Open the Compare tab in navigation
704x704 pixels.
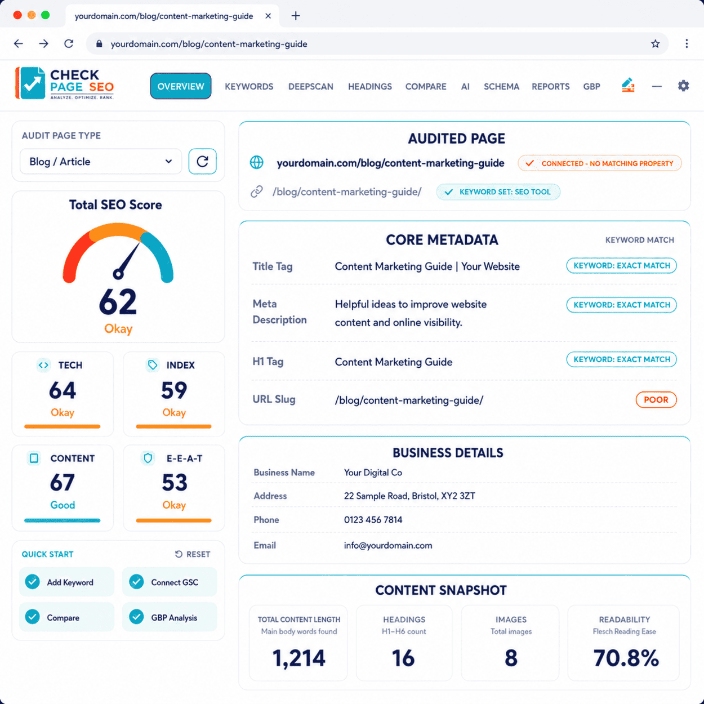(x=426, y=86)
